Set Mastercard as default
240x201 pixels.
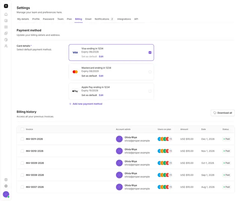pyautogui.click(x=89, y=76)
